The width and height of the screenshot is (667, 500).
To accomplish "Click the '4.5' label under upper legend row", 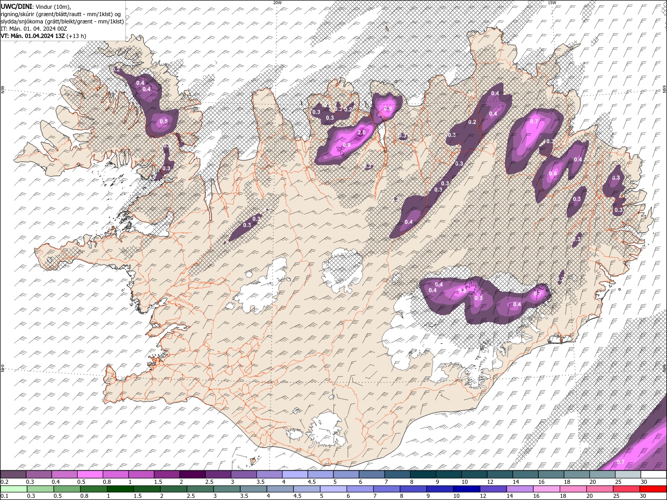I will (x=312, y=482).
